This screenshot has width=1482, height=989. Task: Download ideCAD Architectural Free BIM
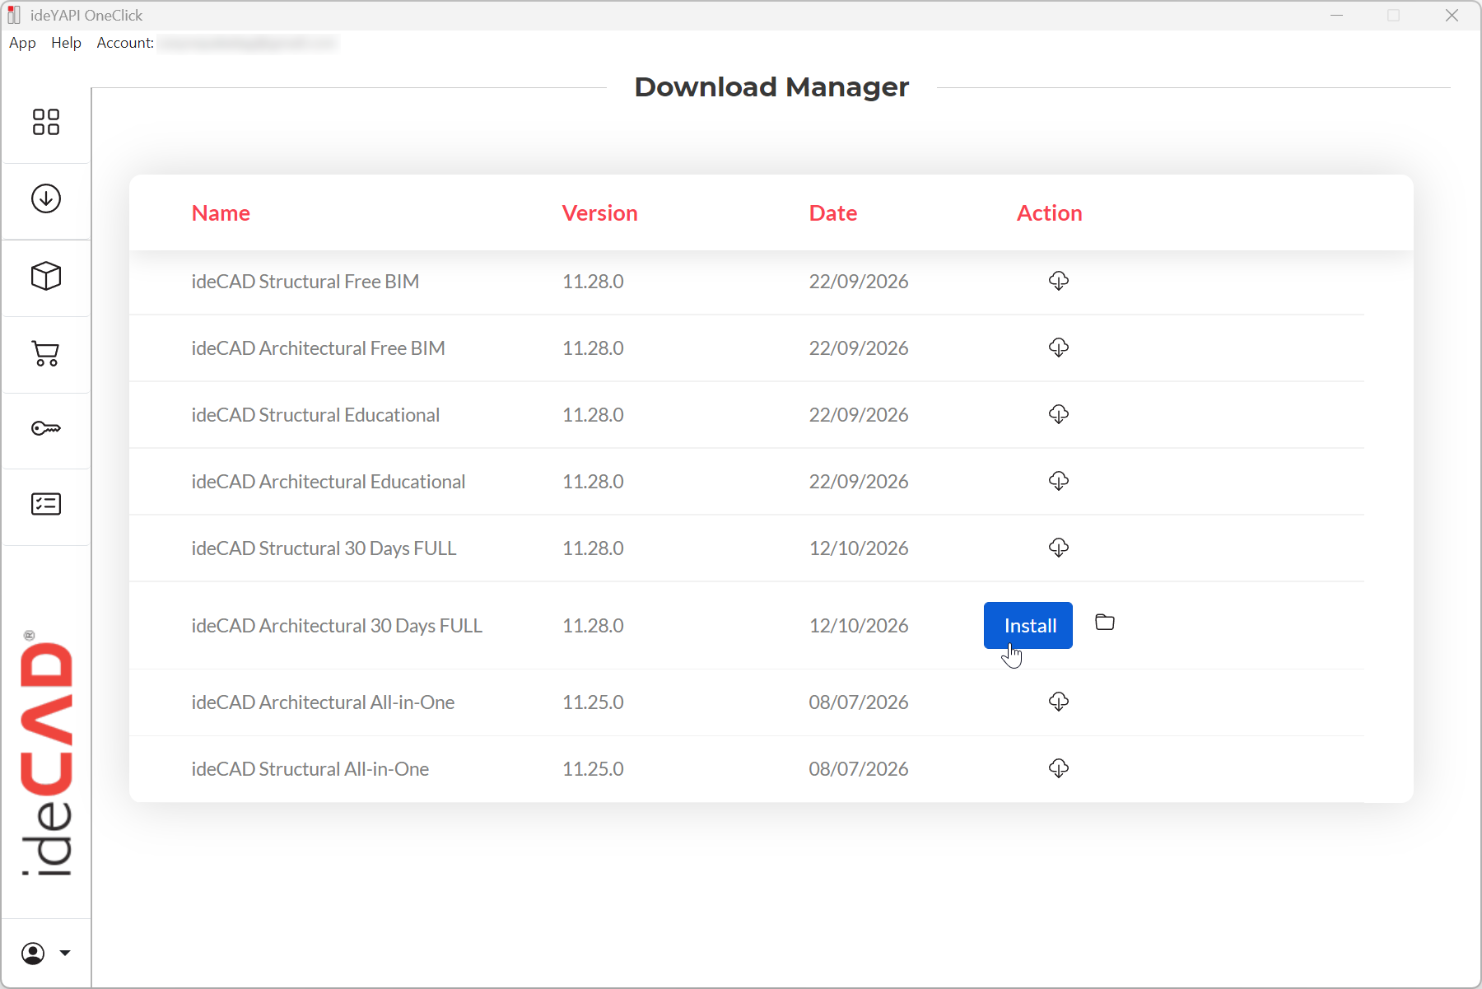(x=1059, y=348)
